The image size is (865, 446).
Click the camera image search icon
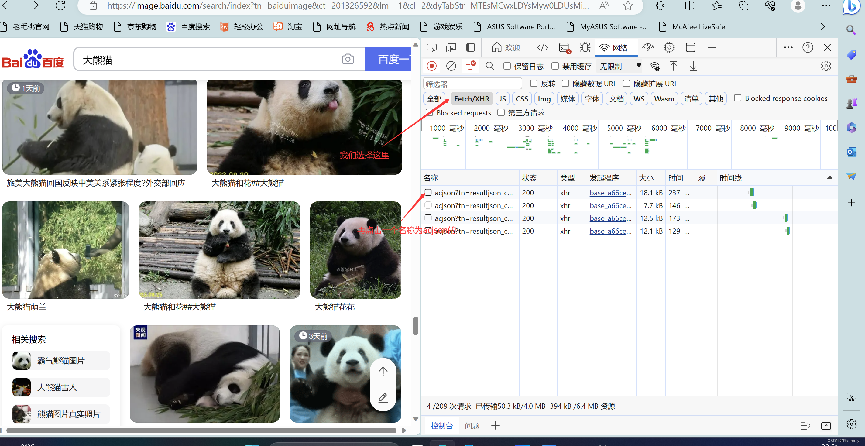coord(348,60)
